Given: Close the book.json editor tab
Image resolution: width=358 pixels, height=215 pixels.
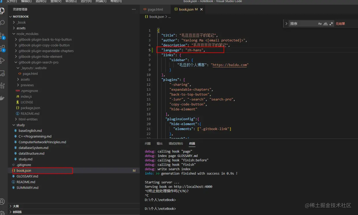Looking at the screenshot, I should (x=202, y=10).
